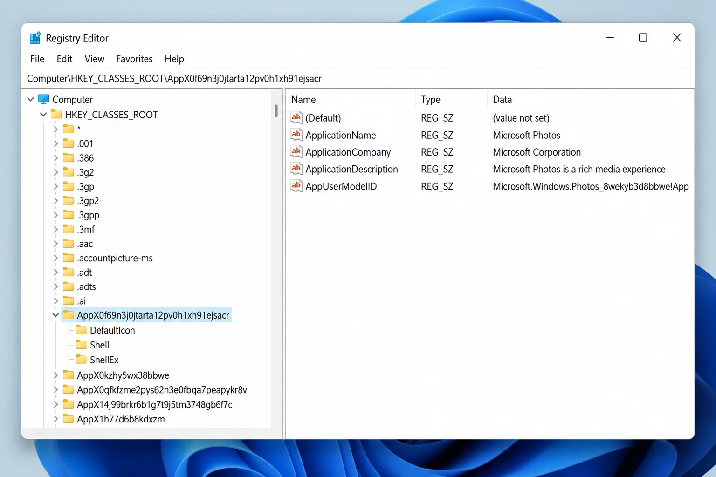Click the folder icon of .3mf key
Screen dimensions: 716x477
click(69, 229)
